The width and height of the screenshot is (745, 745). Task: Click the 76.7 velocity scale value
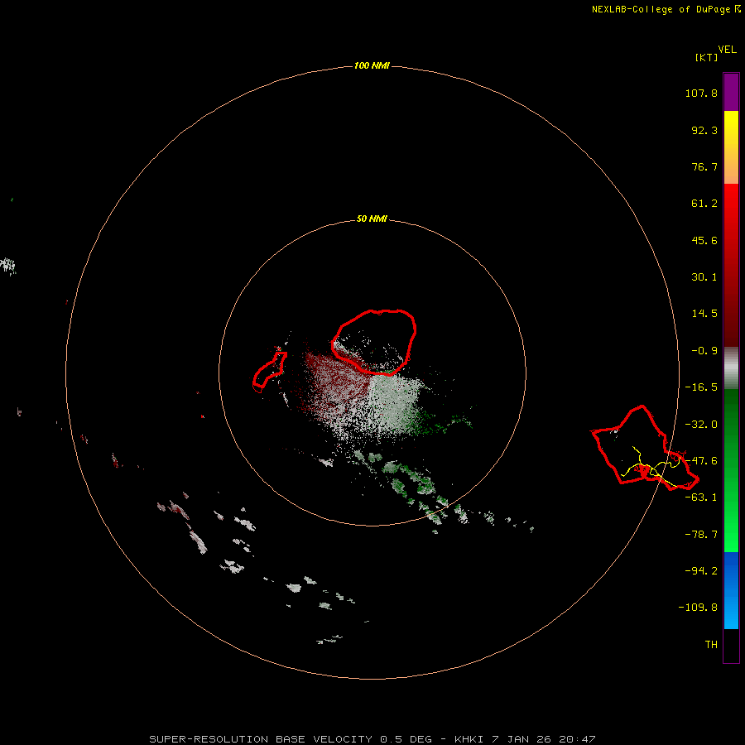tap(704, 166)
